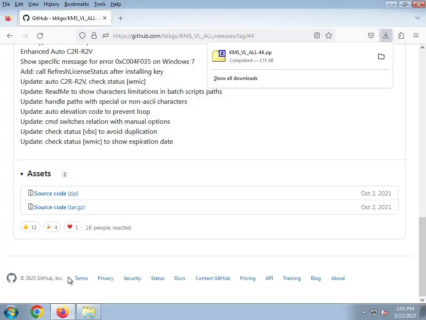Open the Training footer link
This screenshot has height=320, width=426.
point(292,278)
